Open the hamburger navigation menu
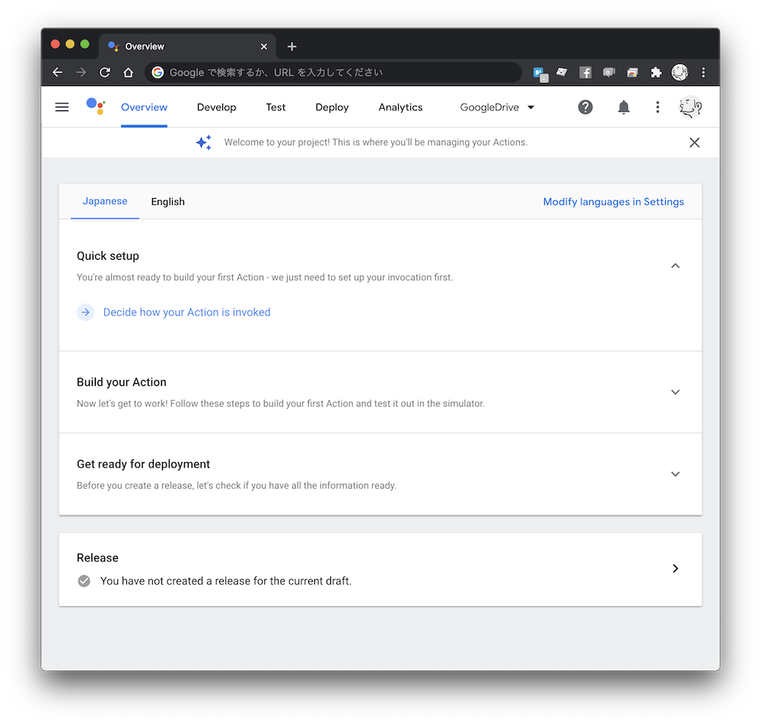The height and width of the screenshot is (725, 761). [x=62, y=107]
